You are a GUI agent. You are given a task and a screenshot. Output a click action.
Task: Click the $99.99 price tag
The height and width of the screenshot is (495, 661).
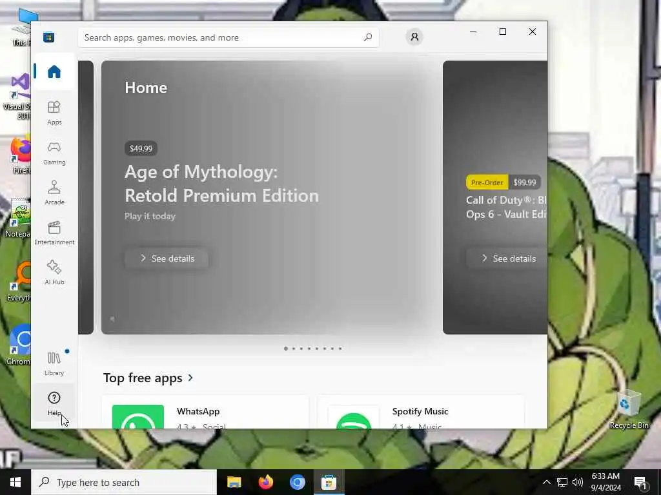[524, 182]
